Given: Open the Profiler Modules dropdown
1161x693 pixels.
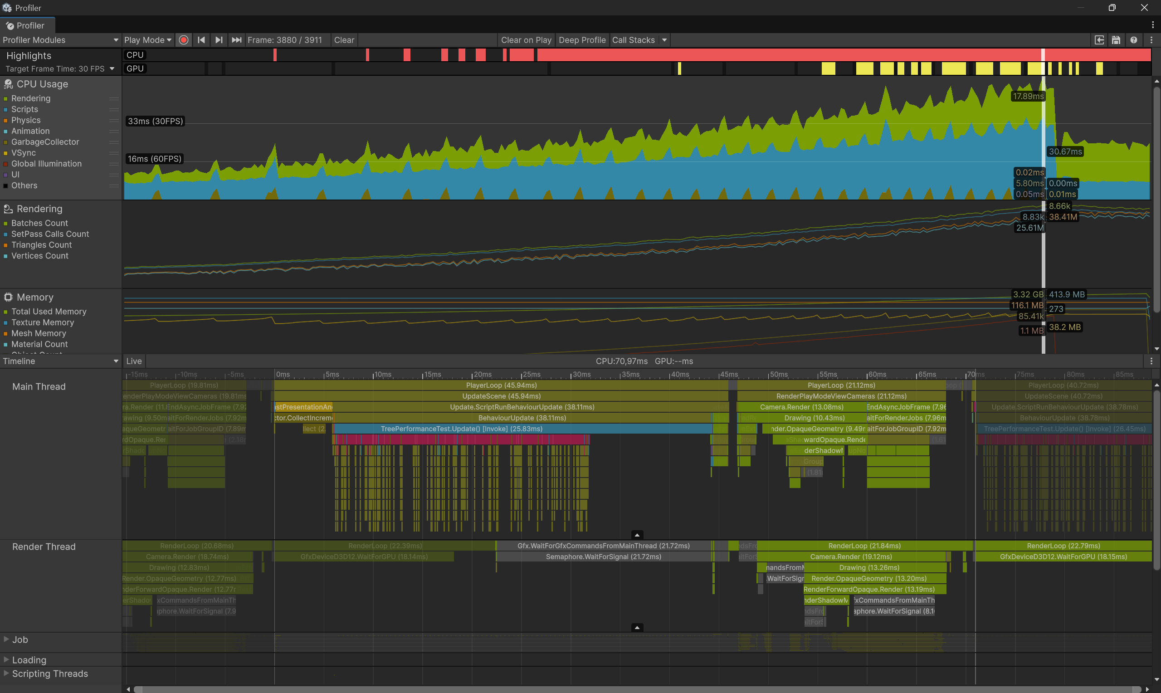Looking at the screenshot, I should [60, 40].
